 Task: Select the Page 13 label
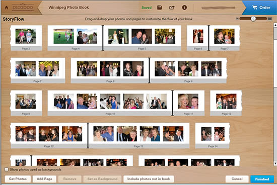tap(138, 146)
